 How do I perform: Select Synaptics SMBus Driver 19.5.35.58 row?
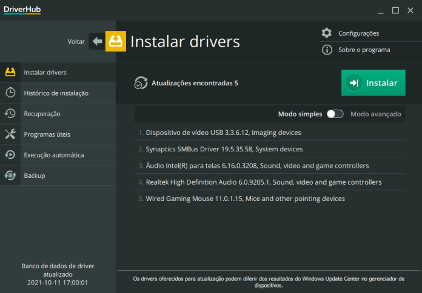(x=270, y=149)
